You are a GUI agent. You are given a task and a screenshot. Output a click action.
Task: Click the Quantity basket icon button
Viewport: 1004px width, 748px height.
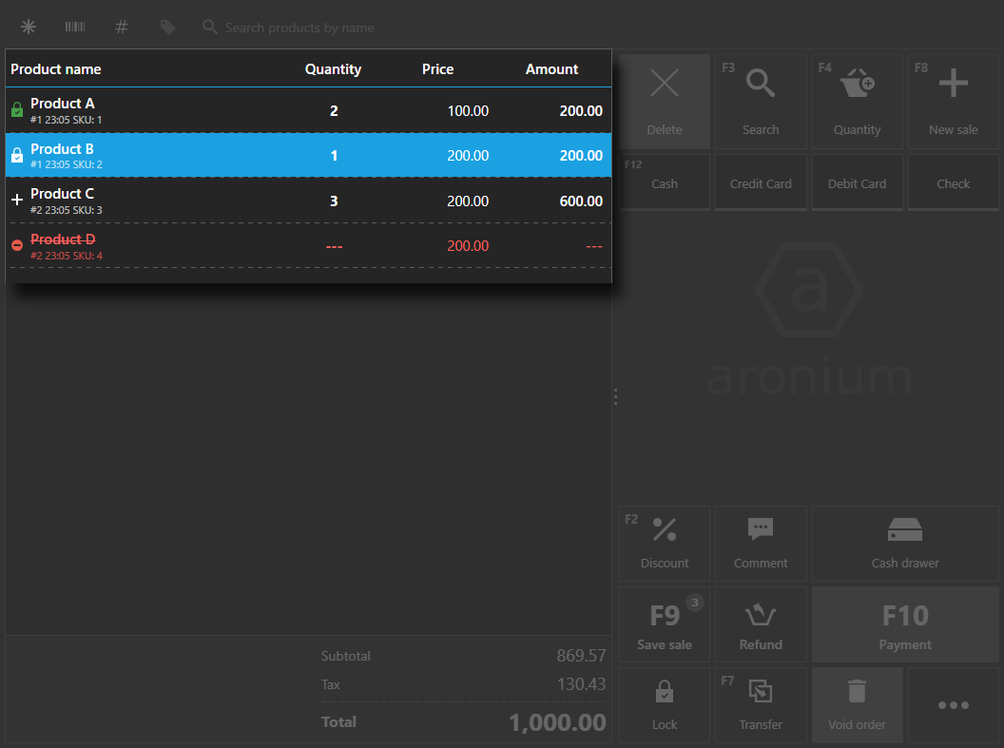(857, 101)
